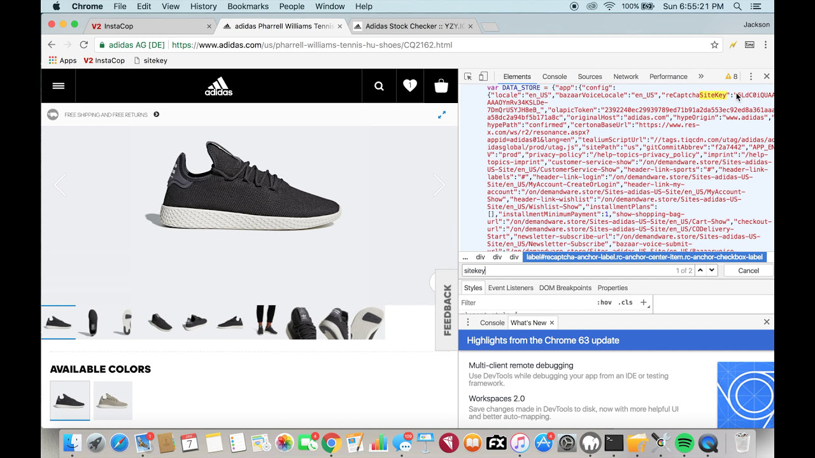Image resolution: width=815 pixels, height=458 pixels.
Task: Open the sitekey bookmark
Action: 150,60
